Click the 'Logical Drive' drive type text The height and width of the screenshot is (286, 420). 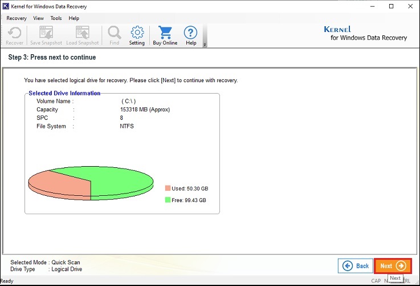click(67, 269)
